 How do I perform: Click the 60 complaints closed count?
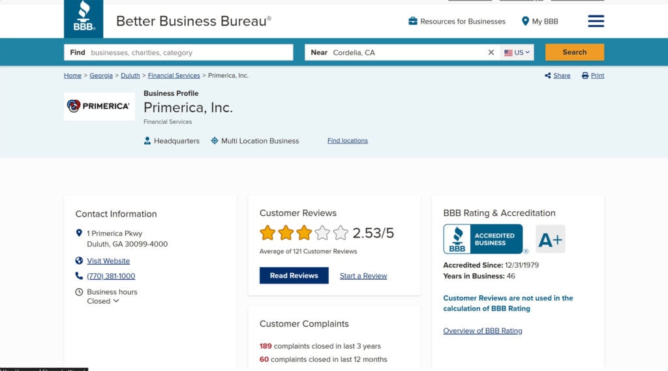[264, 359]
